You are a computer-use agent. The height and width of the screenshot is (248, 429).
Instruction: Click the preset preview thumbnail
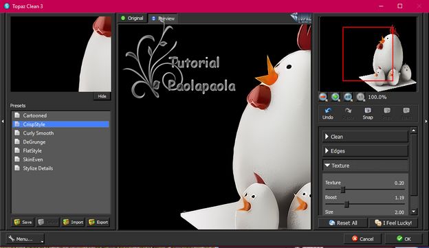pyautogui.click(x=60, y=54)
